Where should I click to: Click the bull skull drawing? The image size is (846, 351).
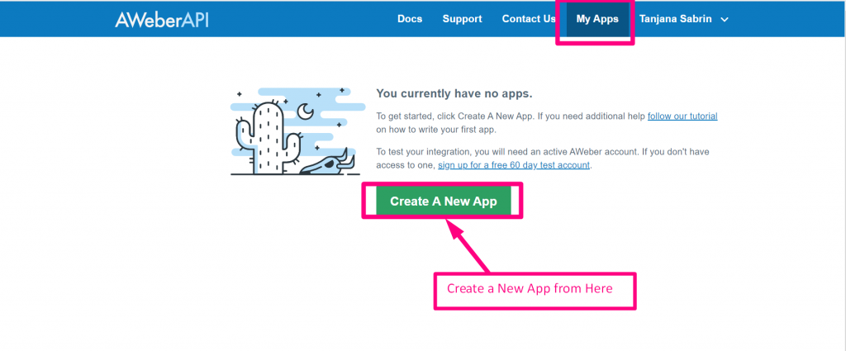(327, 164)
